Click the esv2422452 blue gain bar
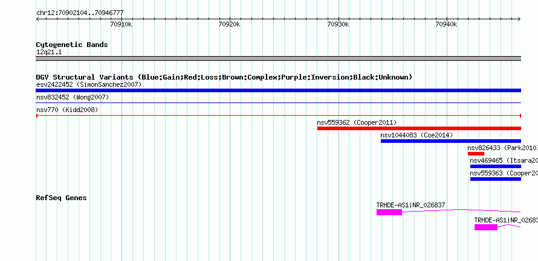The image size is (538, 261). tap(278, 90)
